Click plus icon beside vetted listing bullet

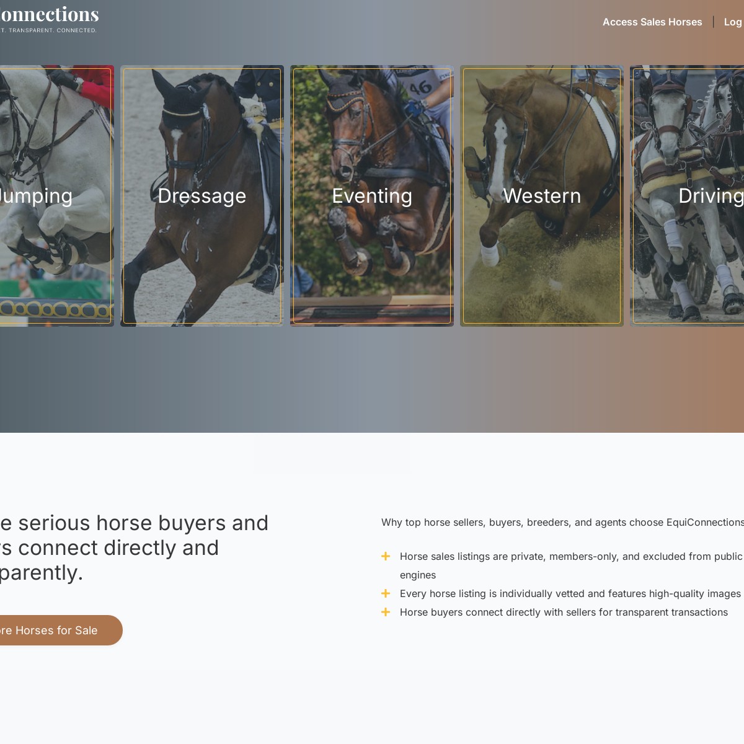coord(386,593)
